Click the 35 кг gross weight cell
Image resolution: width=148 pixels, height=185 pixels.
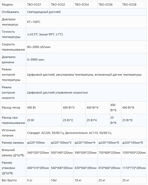point(134,180)
